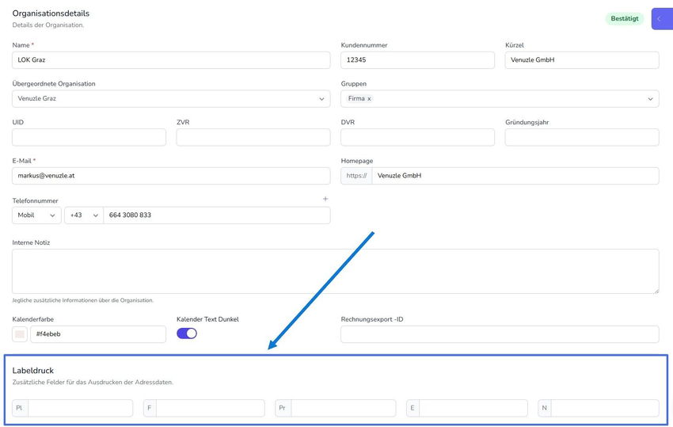
Task: Click the Interne Notiz text area
Action: click(x=335, y=272)
